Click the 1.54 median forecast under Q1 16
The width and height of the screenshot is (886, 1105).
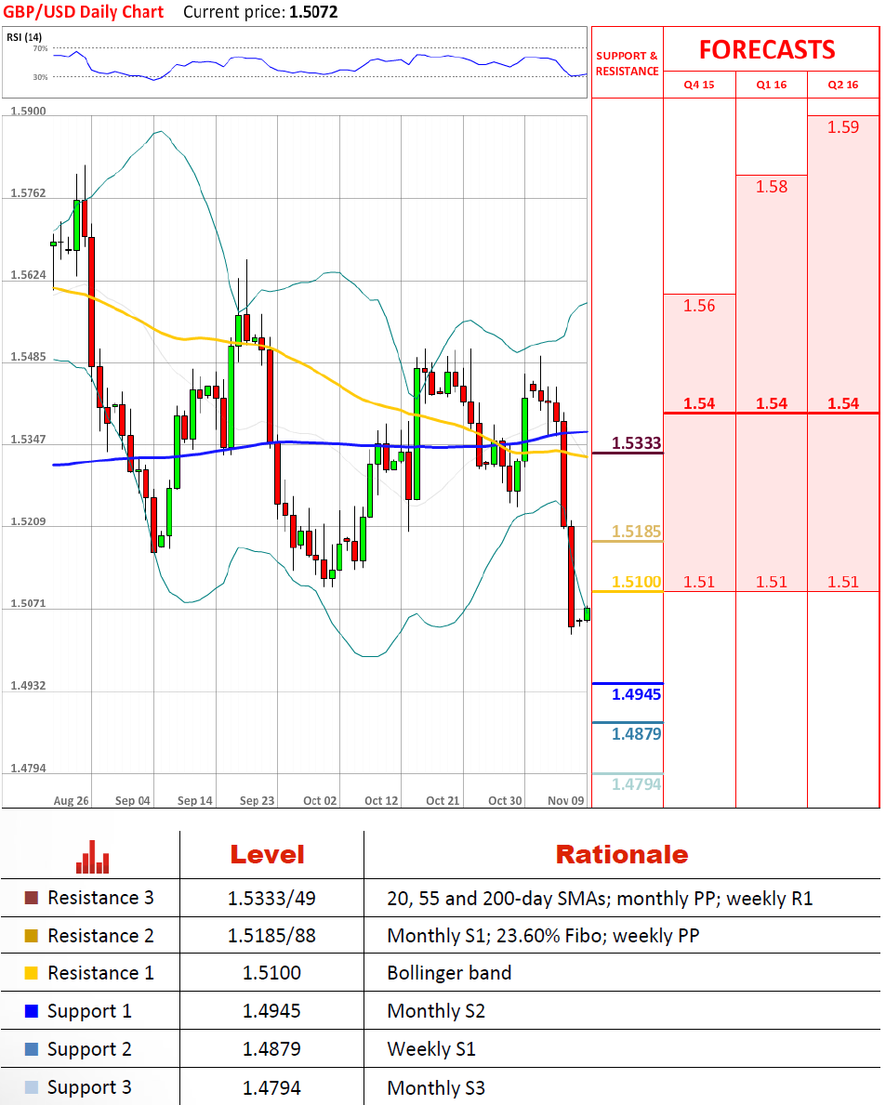point(771,403)
